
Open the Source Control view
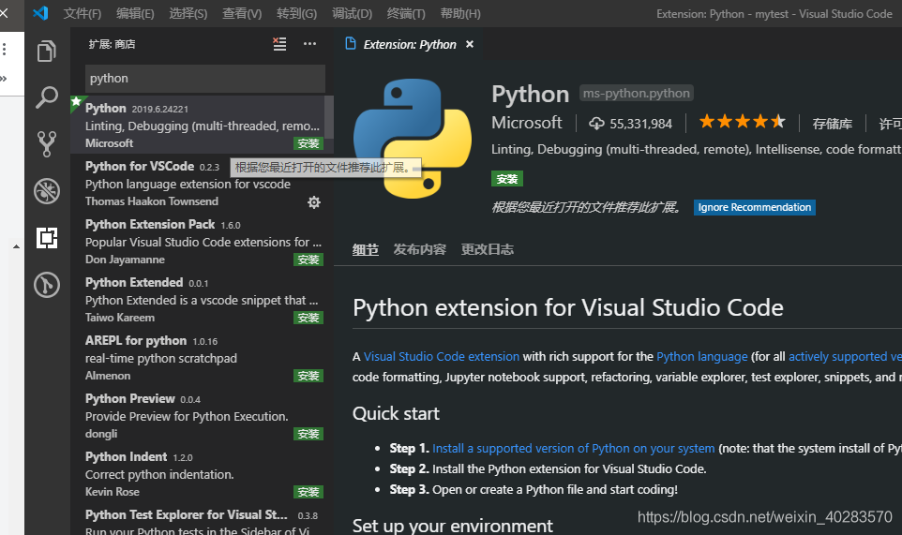pyautogui.click(x=46, y=143)
